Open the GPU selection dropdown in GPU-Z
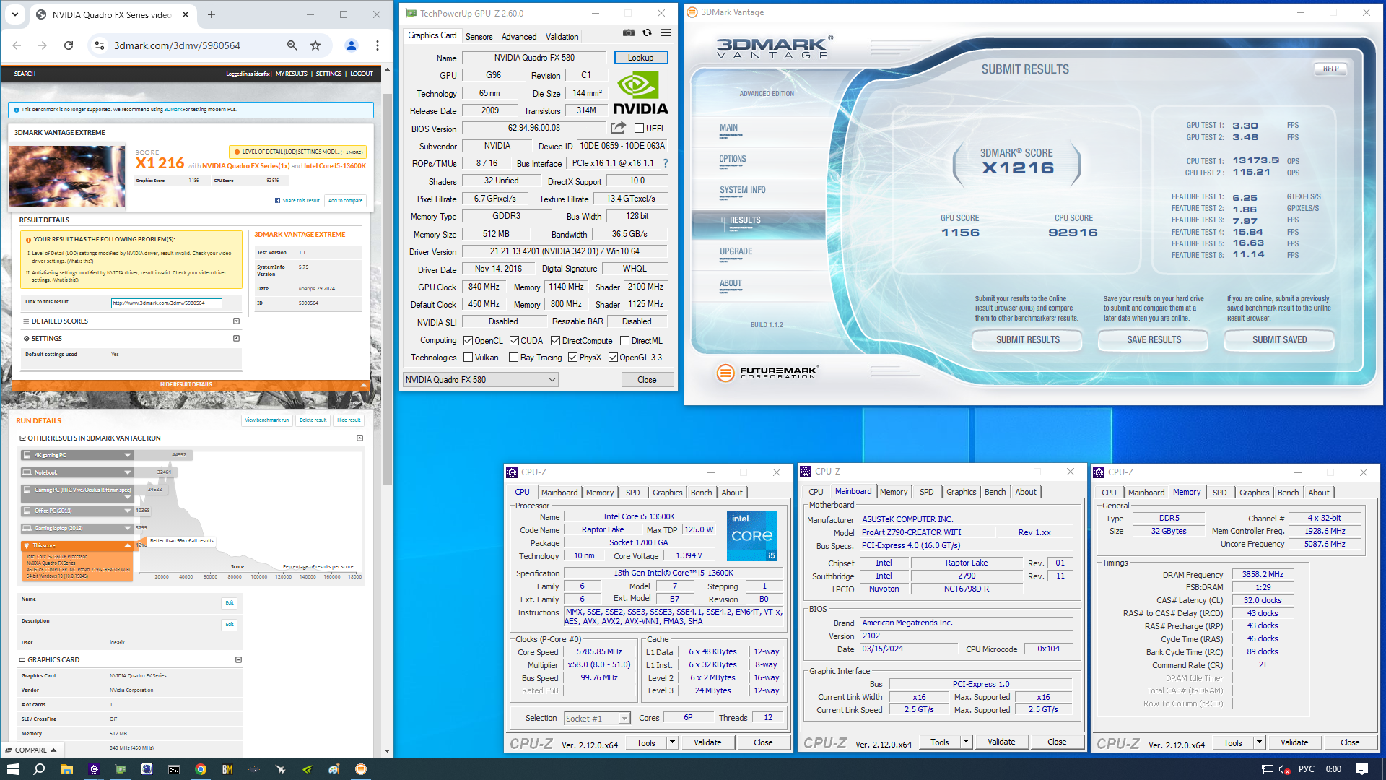The height and width of the screenshot is (780, 1386). [x=480, y=380]
